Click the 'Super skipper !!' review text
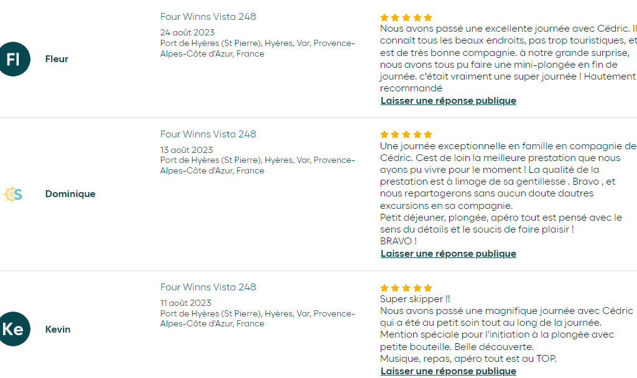This screenshot has height=378, width=637. (x=415, y=299)
